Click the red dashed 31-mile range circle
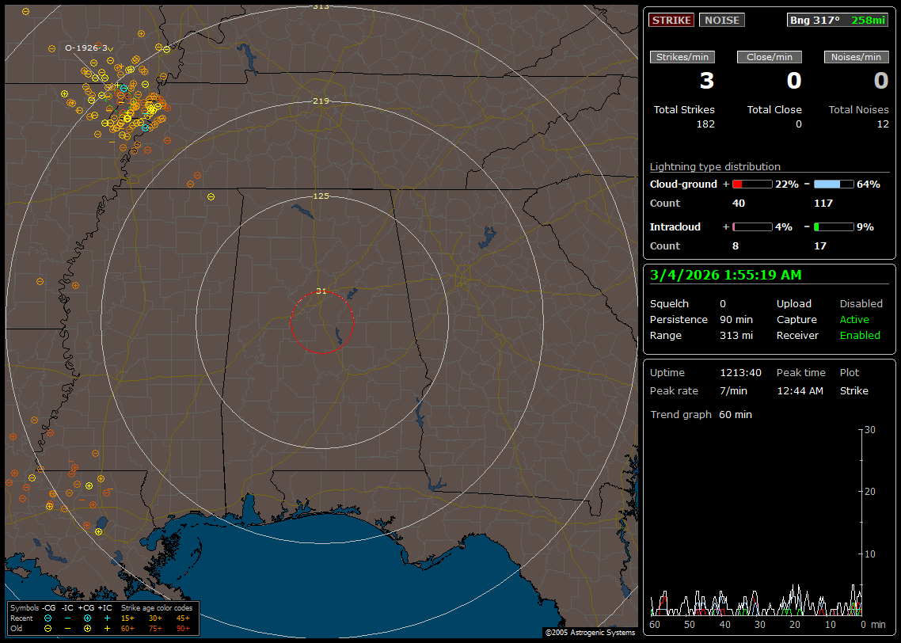 tap(291, 322)
